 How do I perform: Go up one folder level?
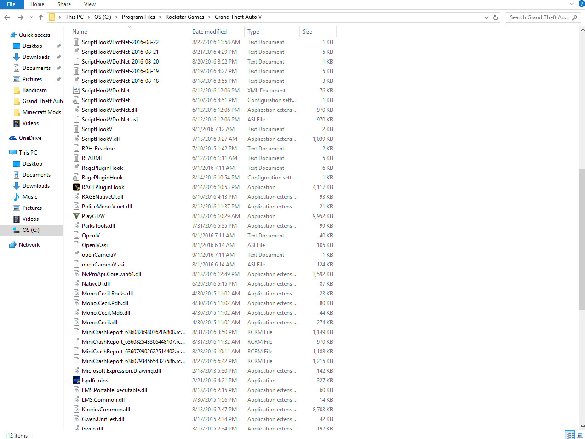[x=41, y=17]
